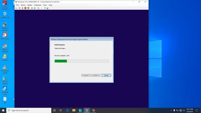Click the red Shut Down toolbar icon
This screenshot has height=113, width=201.
tap(25, 8)
